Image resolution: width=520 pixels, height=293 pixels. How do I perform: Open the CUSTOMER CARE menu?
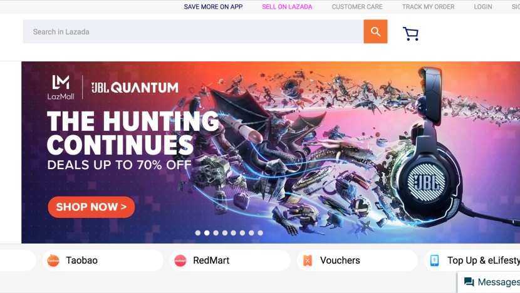tap(357, 7)
